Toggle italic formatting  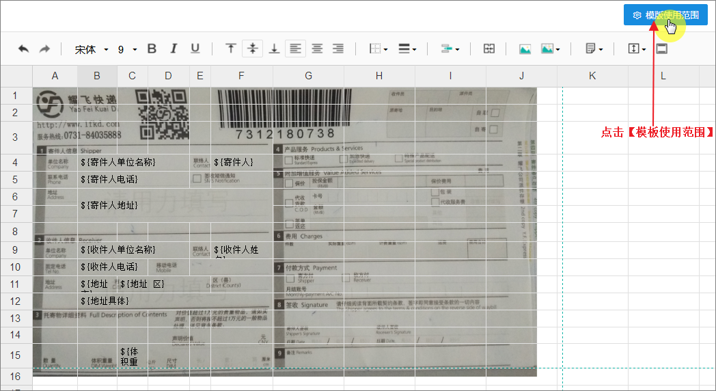pos(174,49)
